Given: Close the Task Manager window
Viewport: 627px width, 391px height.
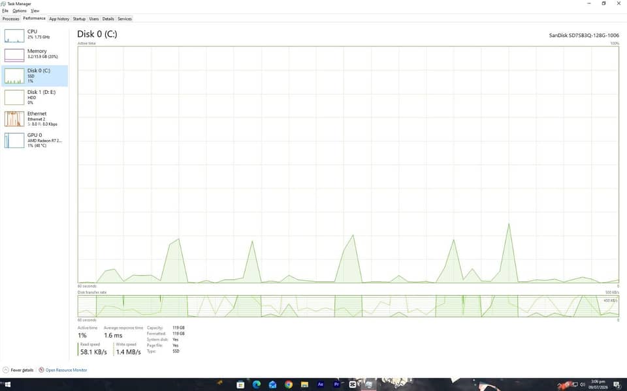Looking at the screenshot, I should [619, 4].
